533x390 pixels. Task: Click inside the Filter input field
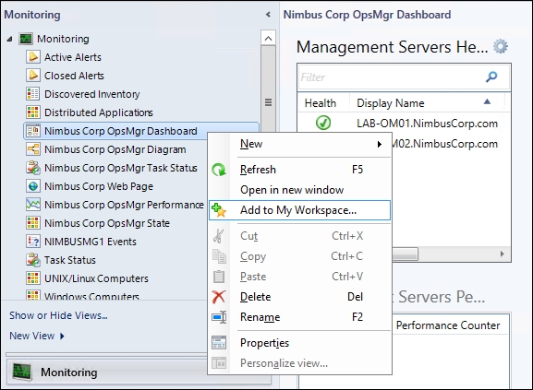[x=391, y=77]
